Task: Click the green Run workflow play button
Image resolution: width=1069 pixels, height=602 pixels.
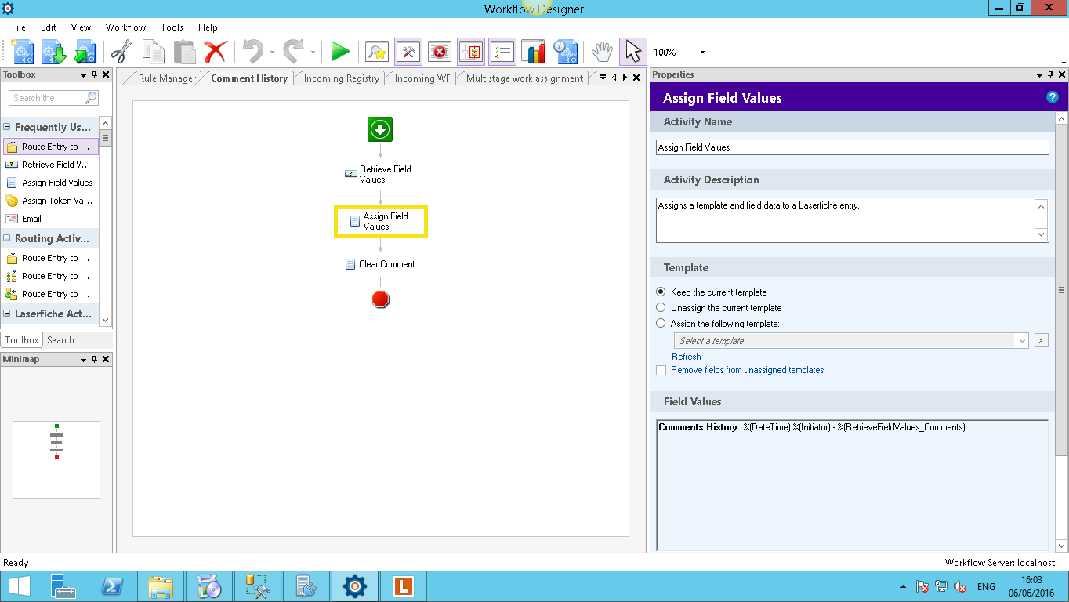Action: (340, 52)
